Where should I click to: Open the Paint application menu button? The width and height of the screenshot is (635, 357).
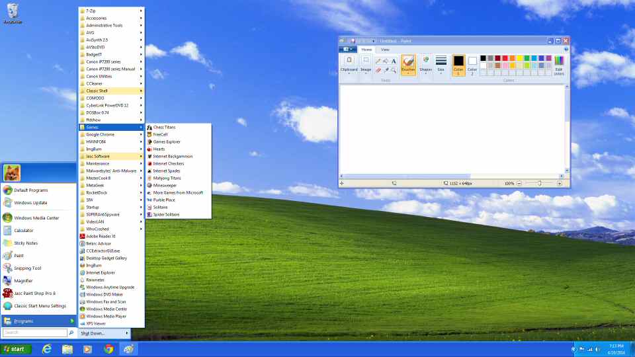coord(348,50)
